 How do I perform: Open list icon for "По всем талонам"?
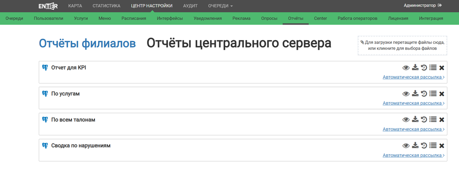433,120
